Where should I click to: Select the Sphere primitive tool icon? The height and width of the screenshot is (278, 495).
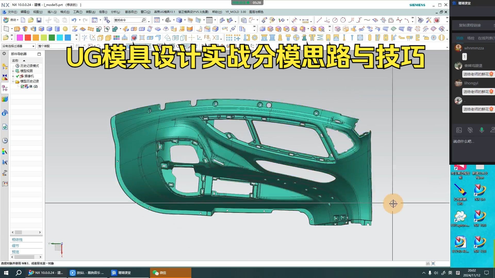click(x=65, y=29)
